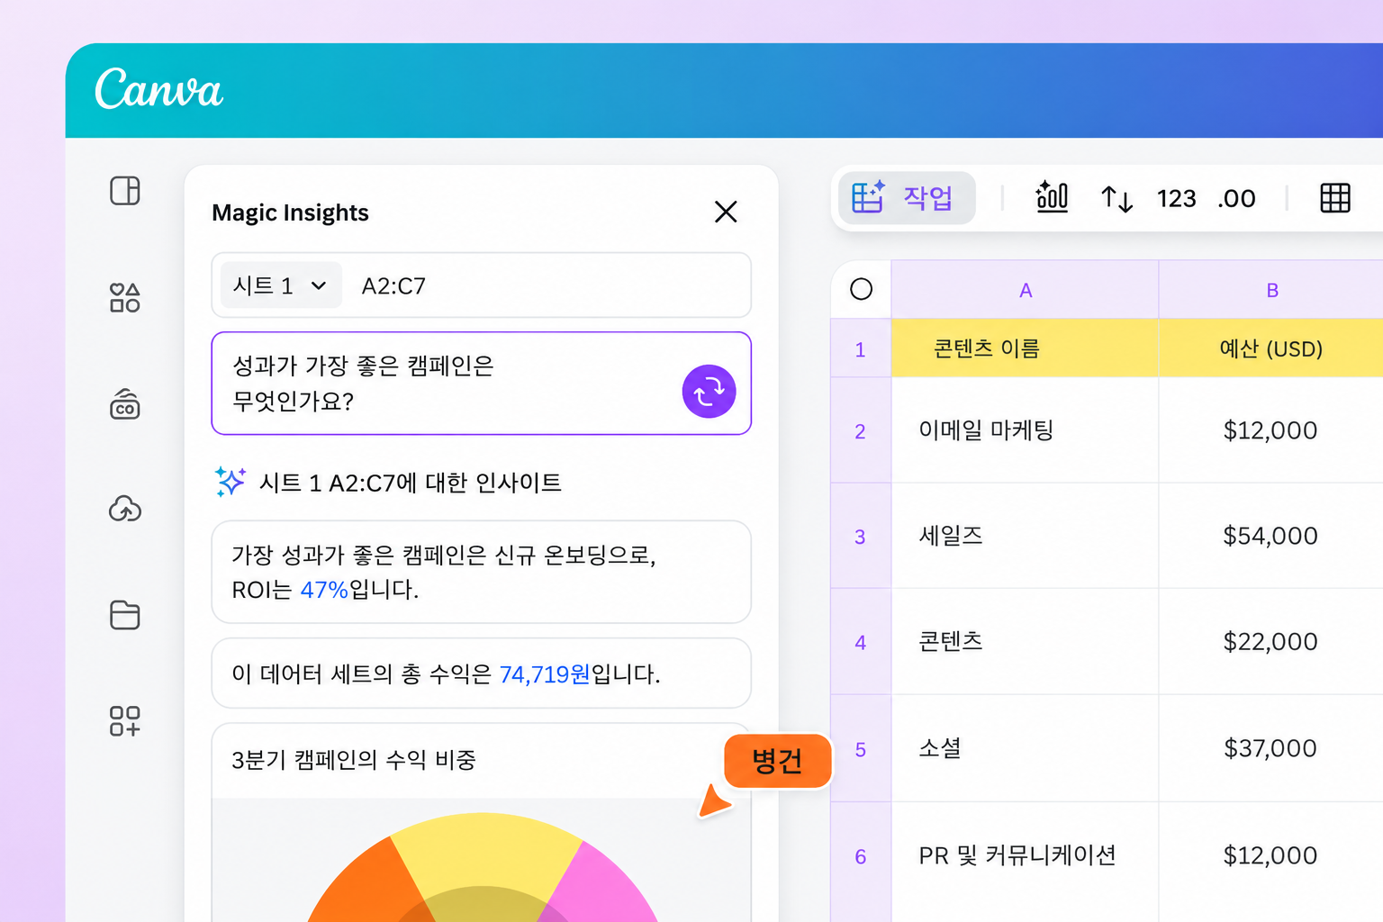This screenshot has width=1383, height=922.
Task: Open the sort arrows tool
Action: coord(1116,198)
